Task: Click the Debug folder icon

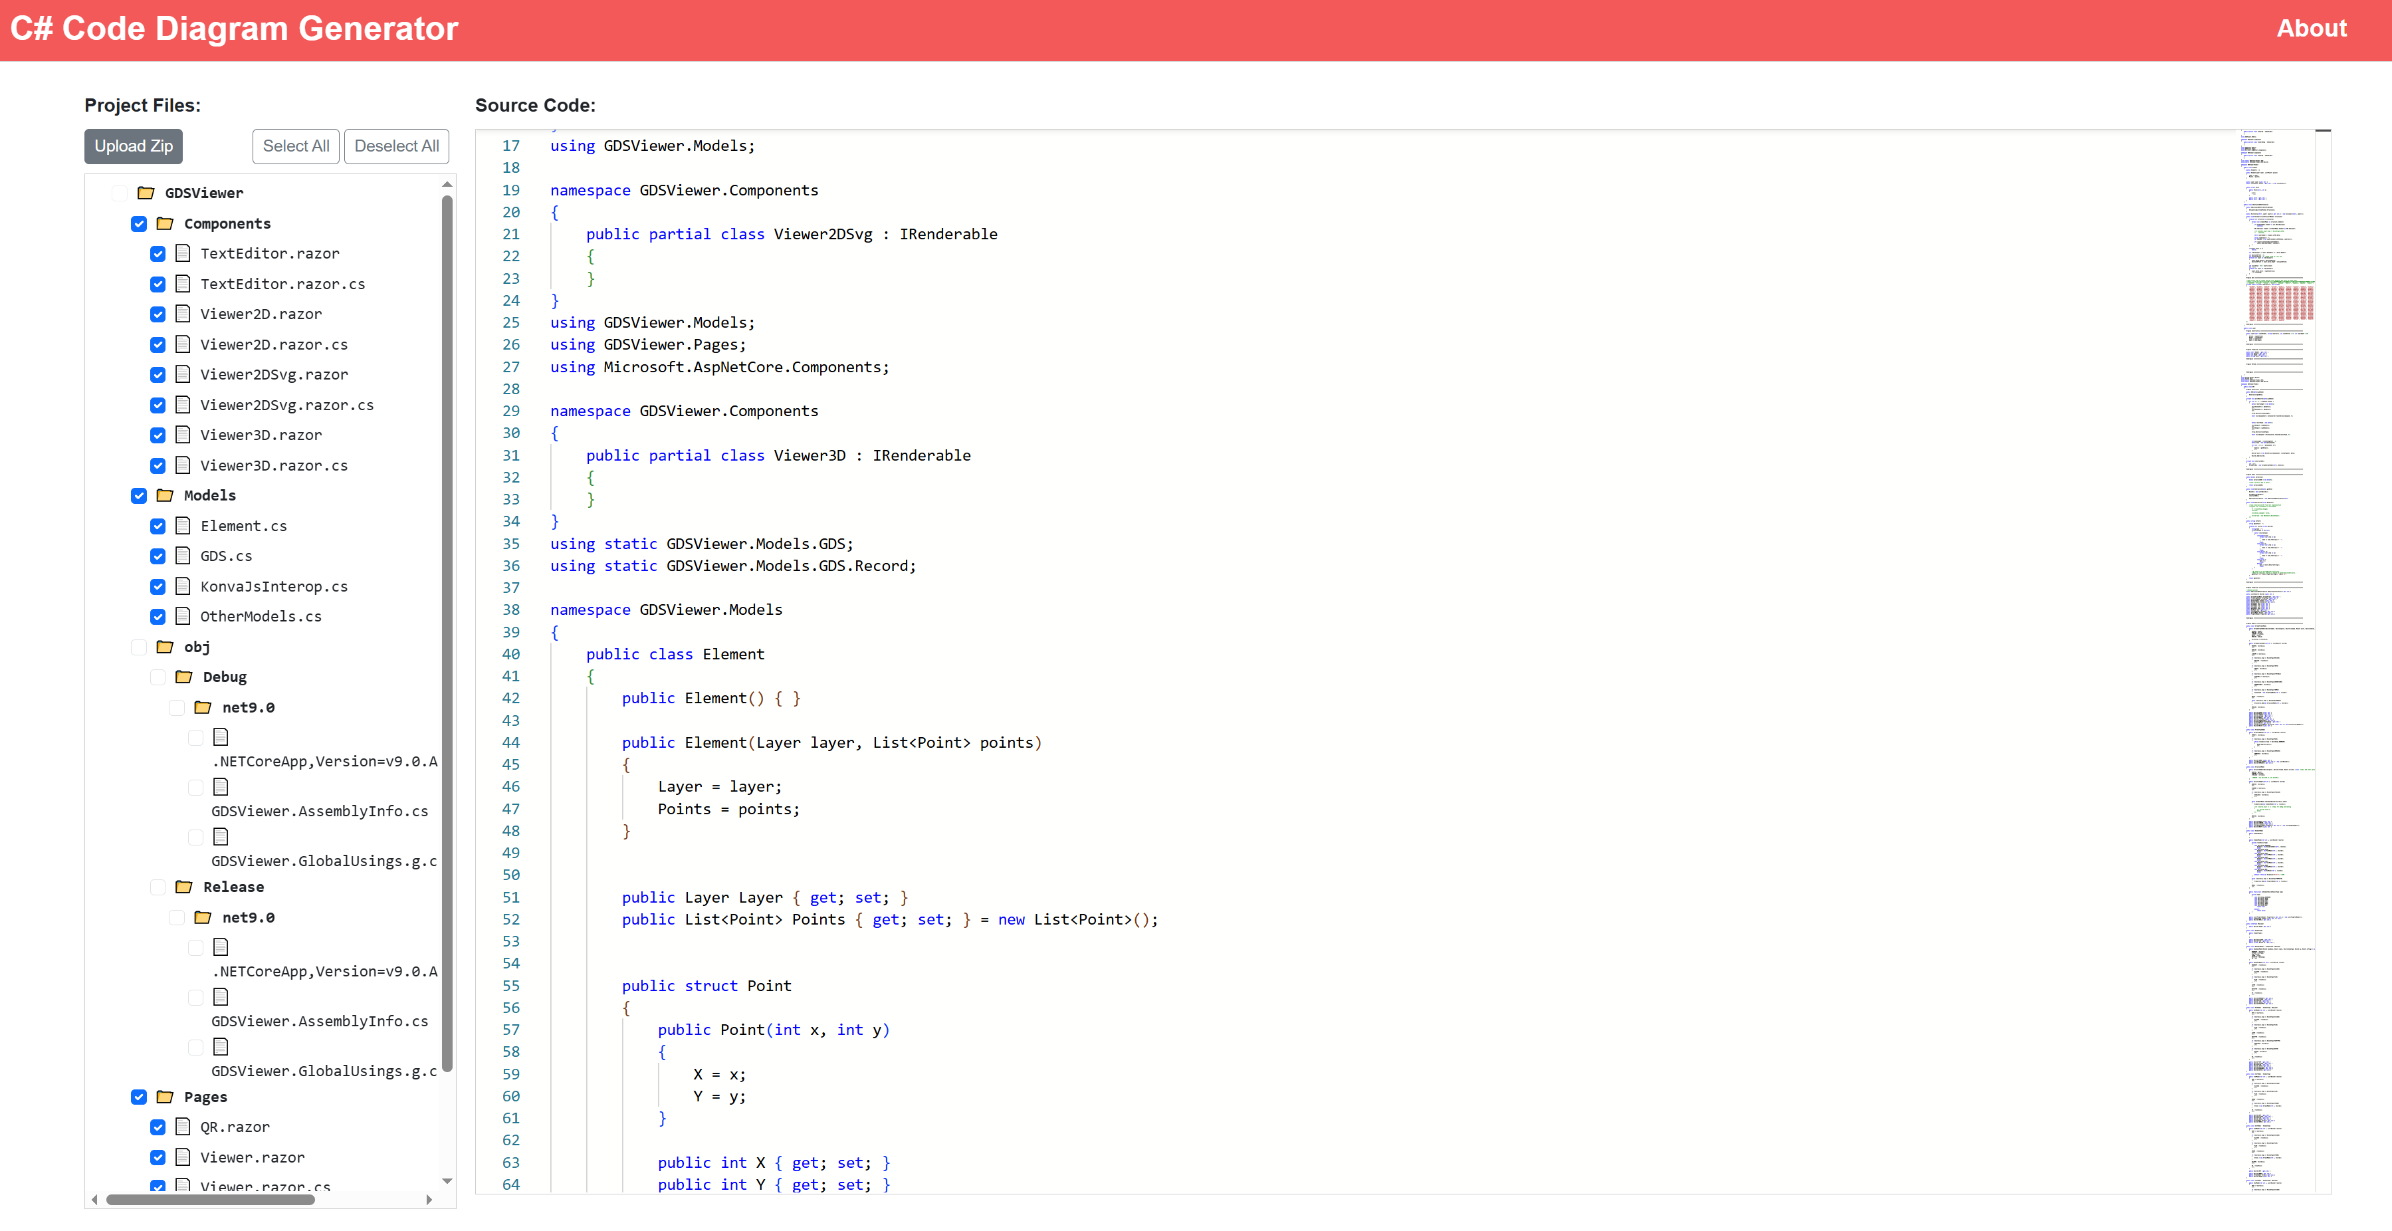Action: pos(184,677)
